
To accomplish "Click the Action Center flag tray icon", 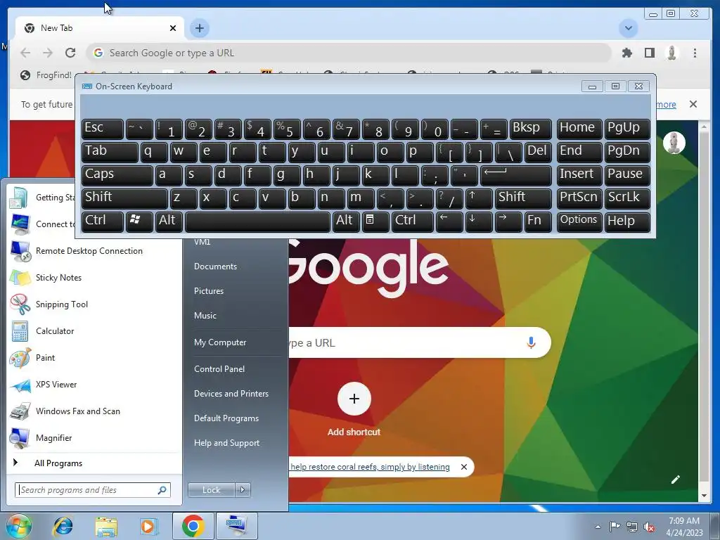I will [615, 526].
